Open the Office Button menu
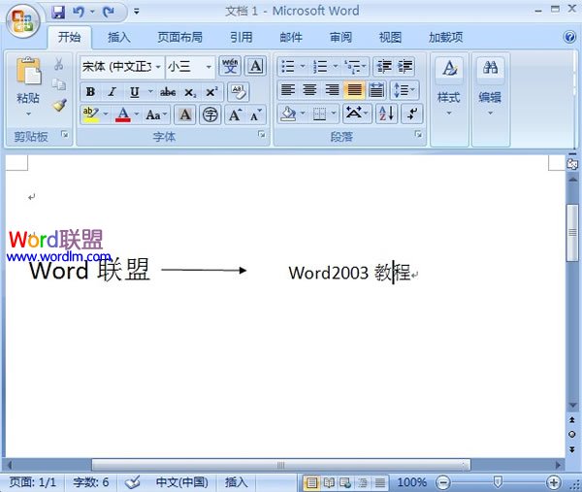This screenshot has width=582, height=492. (22, 21)
